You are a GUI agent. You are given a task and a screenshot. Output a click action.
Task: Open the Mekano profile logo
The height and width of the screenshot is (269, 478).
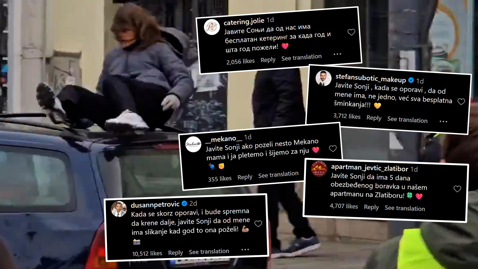193,144
